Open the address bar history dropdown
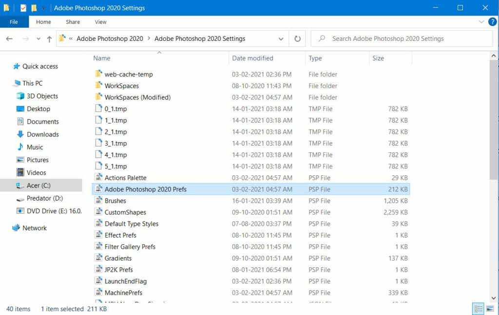 click(281, 38)
